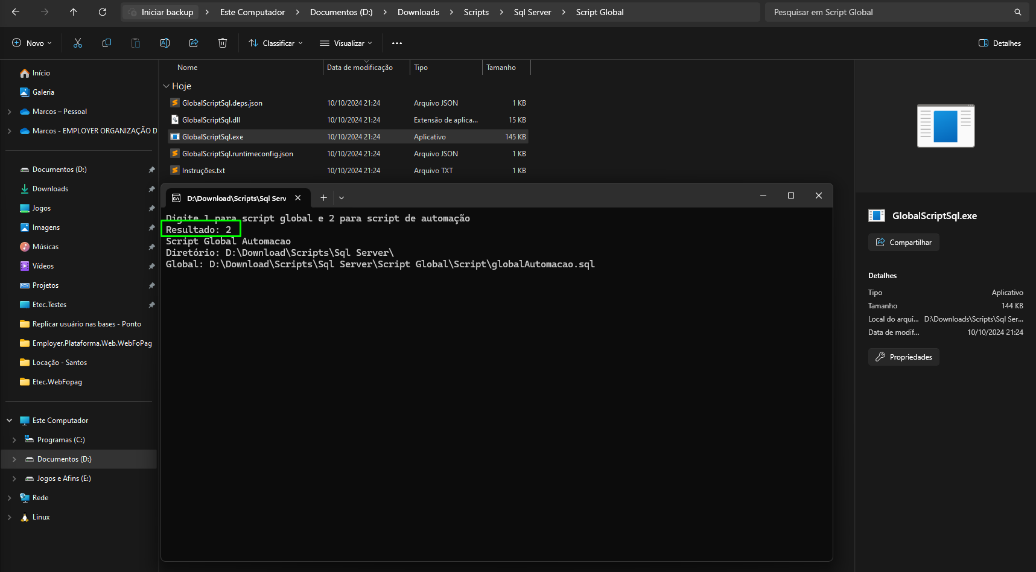Click the Propriedades button
Screen dimensions: 1036x572
click(x=903, y=357)
